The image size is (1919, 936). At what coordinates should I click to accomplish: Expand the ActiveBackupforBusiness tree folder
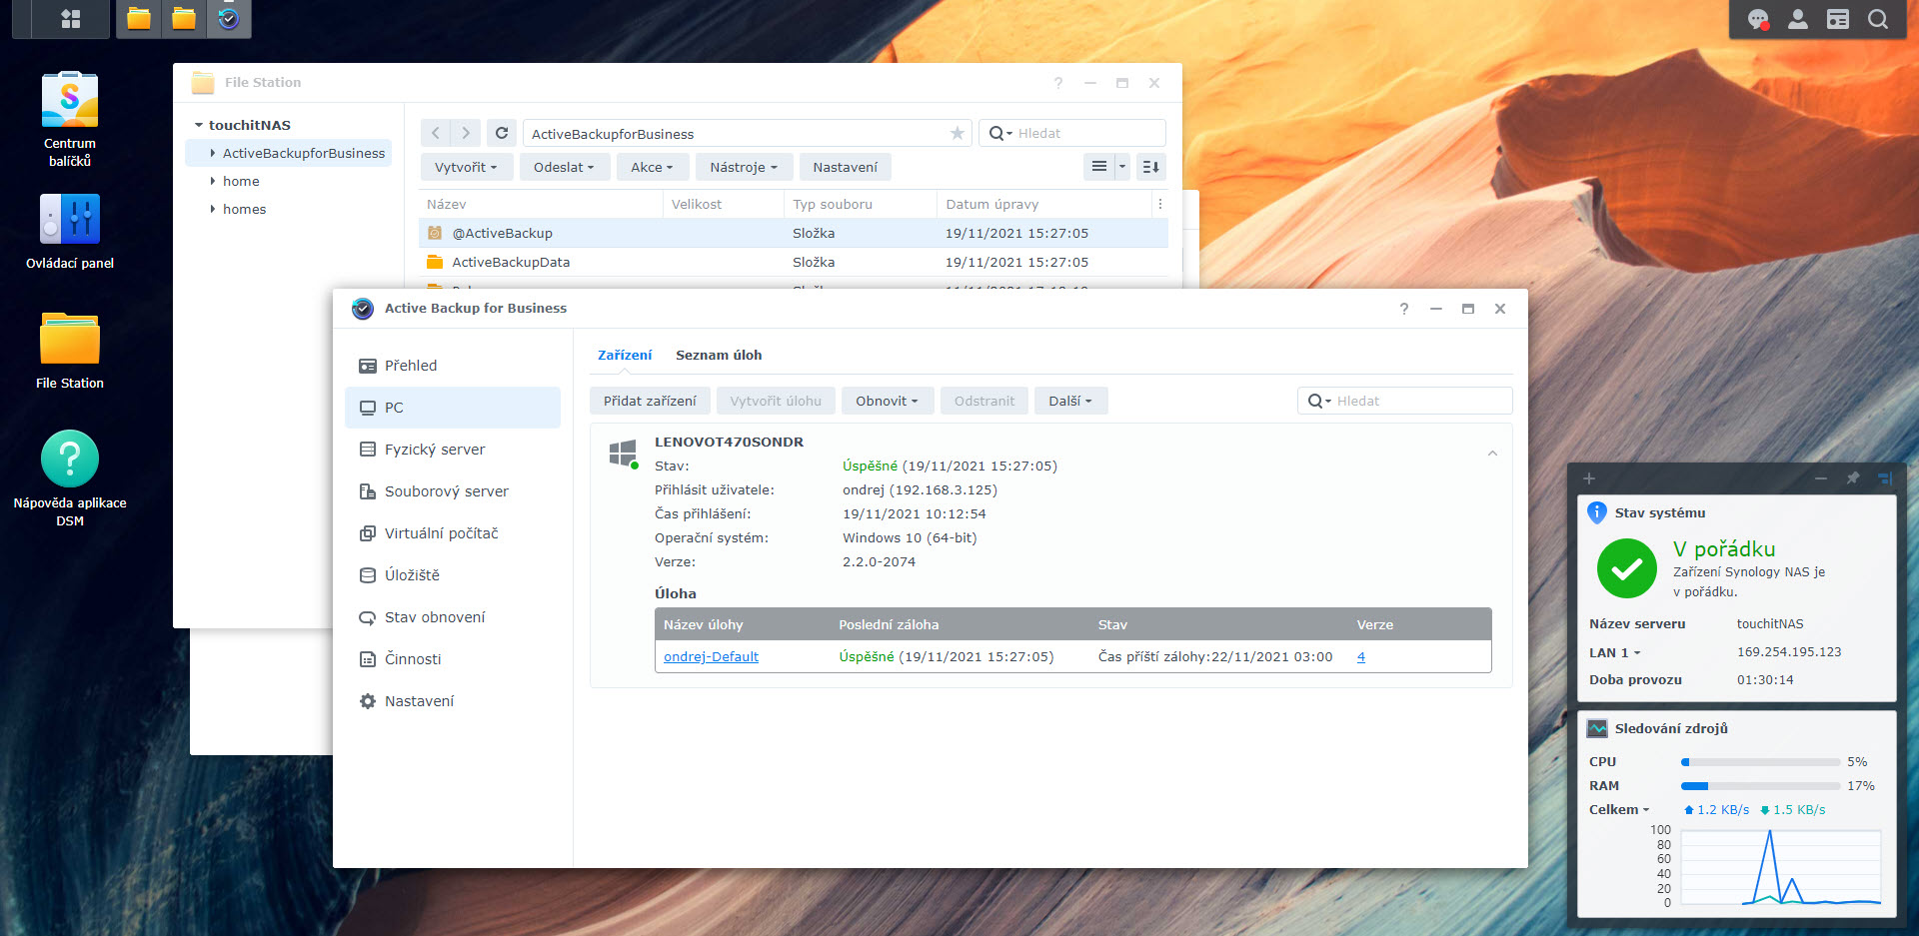[213, 153]
